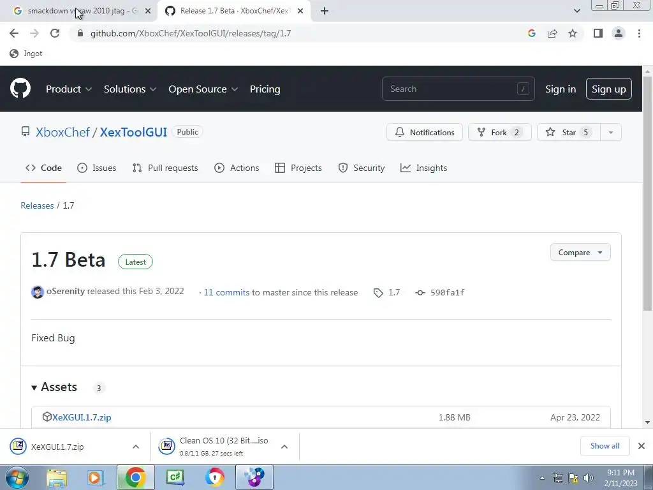Open a new browser tab

(325, 11)
